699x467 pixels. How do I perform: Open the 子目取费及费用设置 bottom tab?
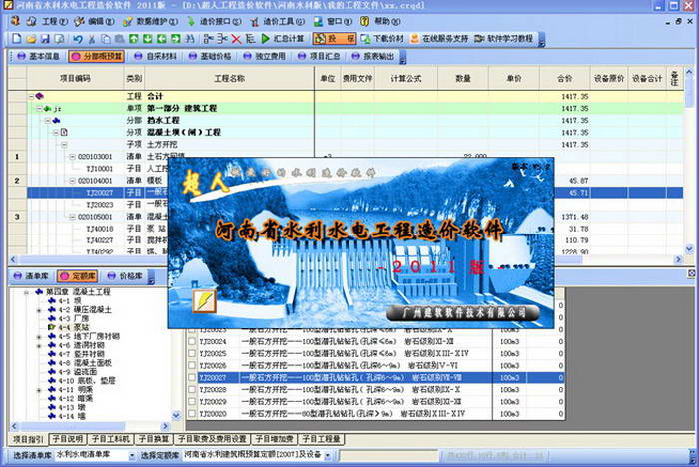tap(212, 439)
